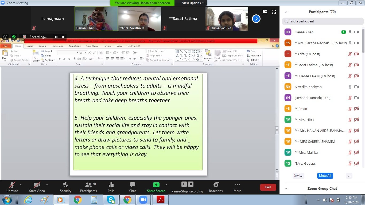Screen dimensions: 365x205
Task: Open the Font Color dropdown in PowerPoint
Action: [x=102, y=59]
